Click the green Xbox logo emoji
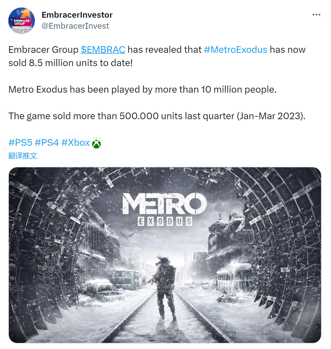 [x=96, y=143]
